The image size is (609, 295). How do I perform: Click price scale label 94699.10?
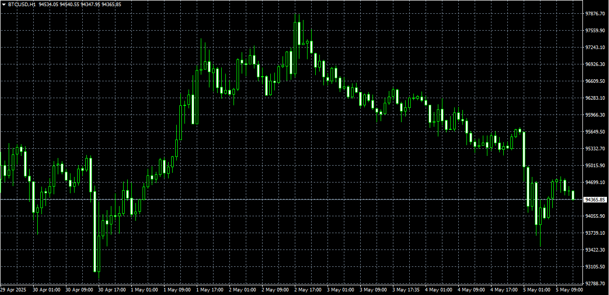point(595,183)
